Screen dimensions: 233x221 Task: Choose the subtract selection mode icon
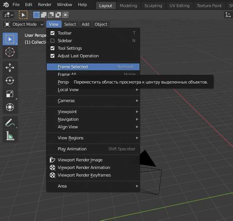click(x=51, y=15)
